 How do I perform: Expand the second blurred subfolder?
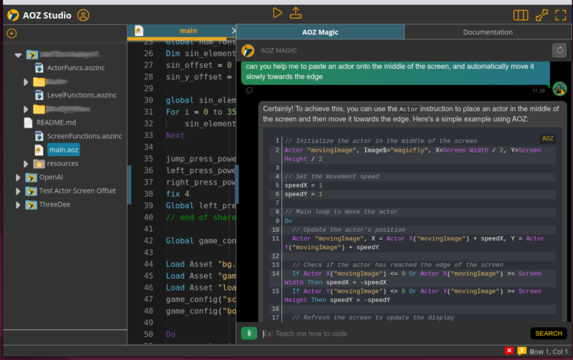(26, 110)
